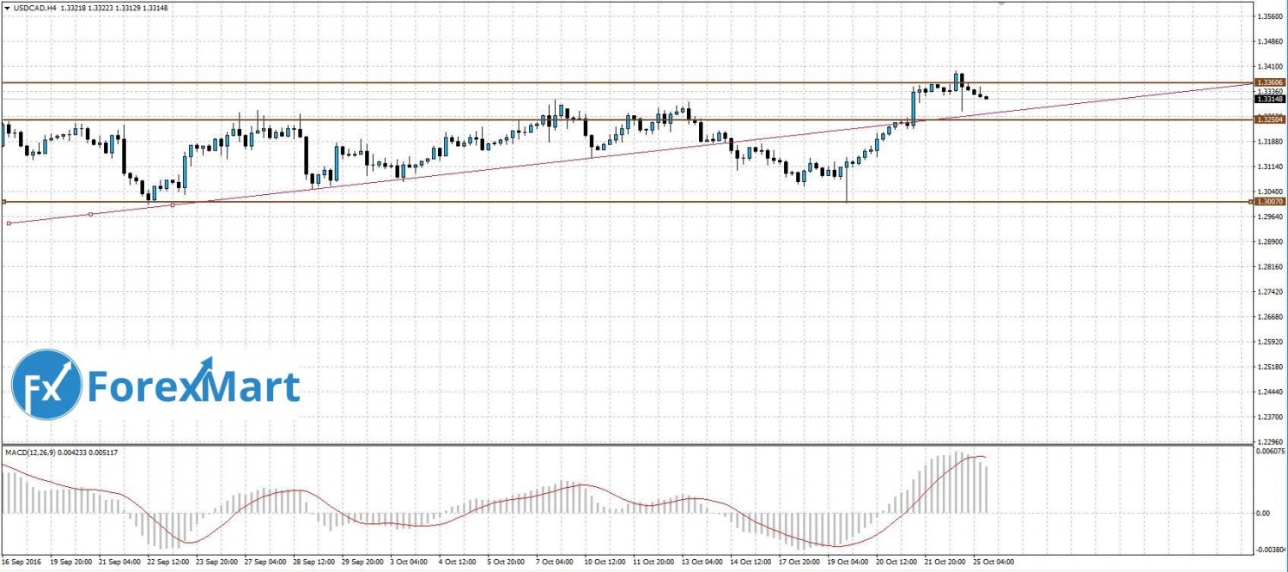The height and width of the screenshot is (572, 1288).
Task: Click the MACD(12,26,9) indicator label
Action: (x=31, y=451)
